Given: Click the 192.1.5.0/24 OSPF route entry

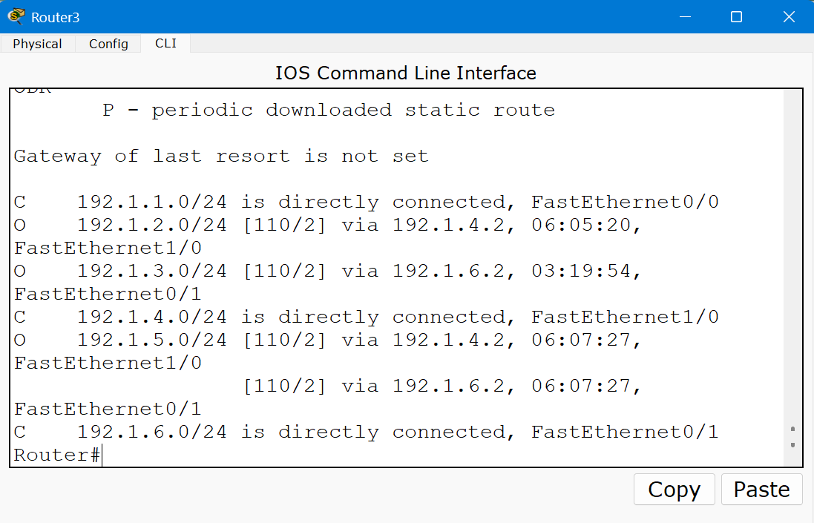Looking at the screenshot, I should pos(326,340).
